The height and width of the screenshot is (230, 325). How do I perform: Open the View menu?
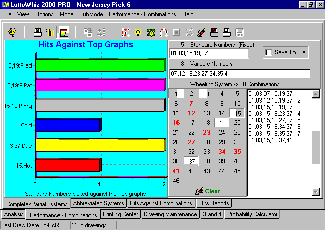(23, 14)
